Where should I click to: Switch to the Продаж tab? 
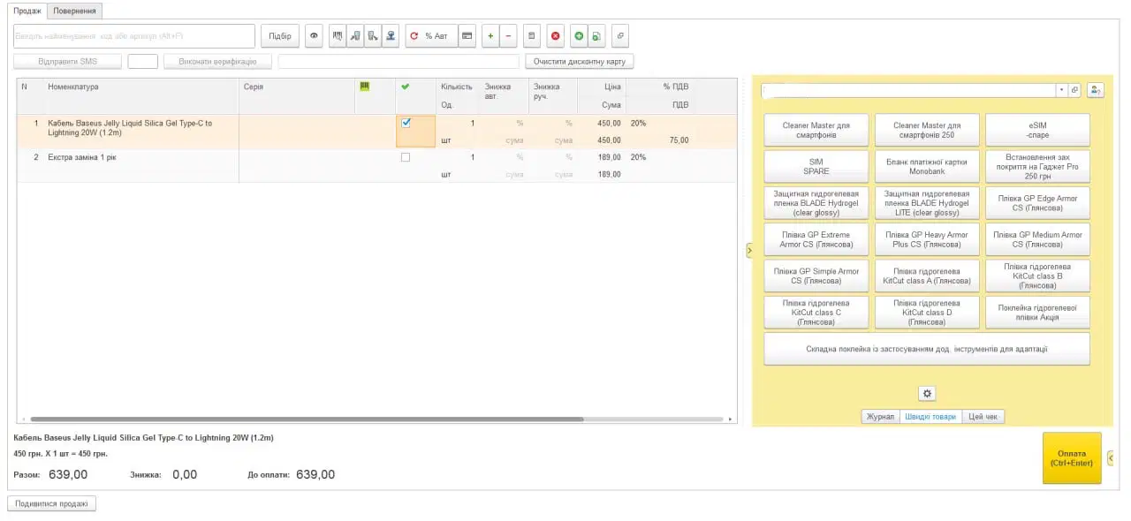[x=27, y=11]
